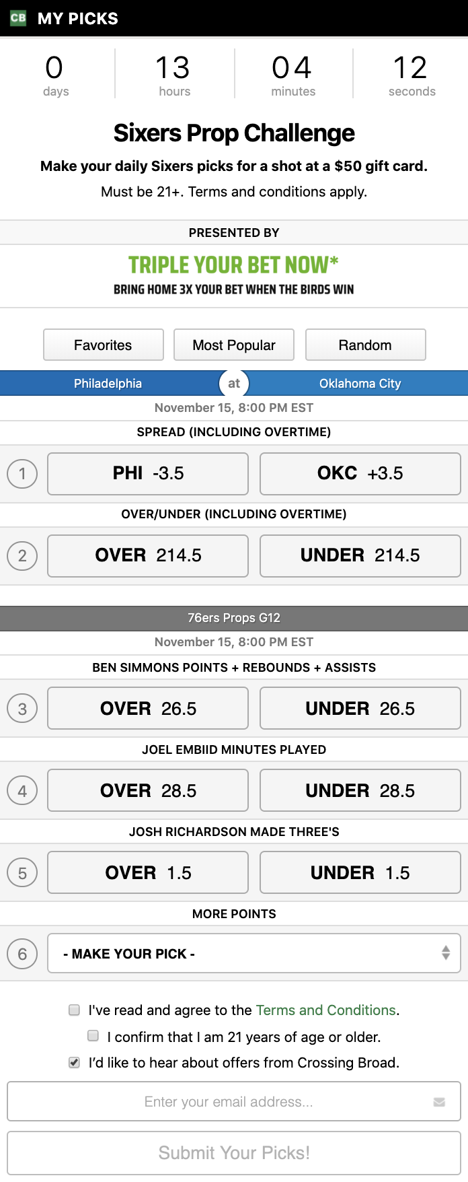This screenshot has width=468, height=1182.
Task: Choose UNDER 26.5 for Ben Simmons
Action: [360, 708]
